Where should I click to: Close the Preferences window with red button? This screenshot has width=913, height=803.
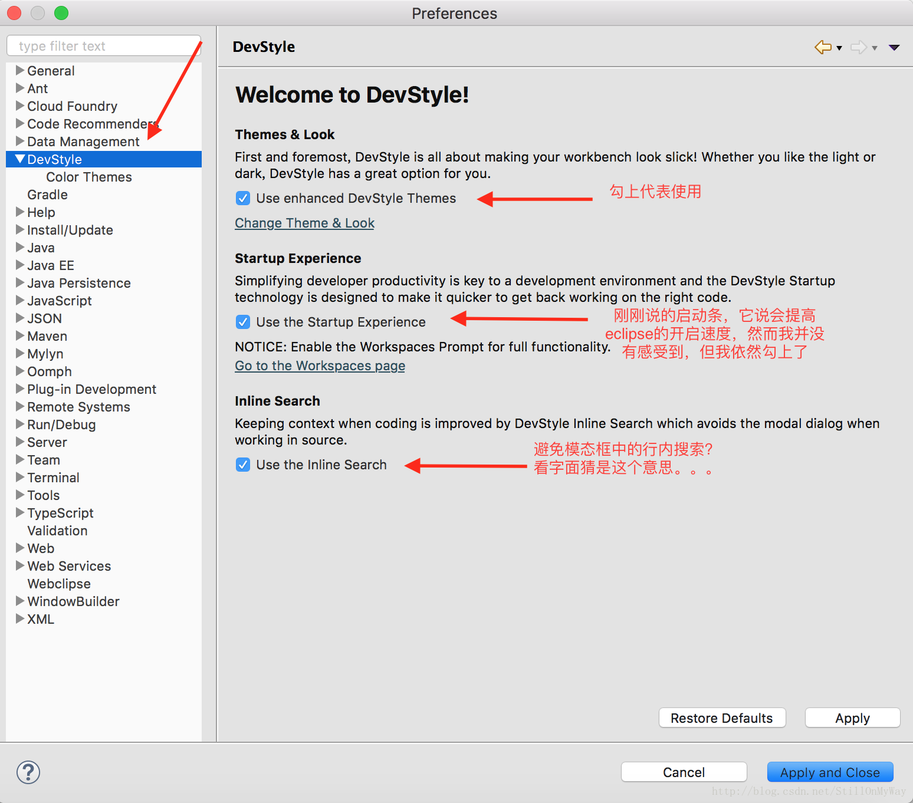click(x=14, y=13)
